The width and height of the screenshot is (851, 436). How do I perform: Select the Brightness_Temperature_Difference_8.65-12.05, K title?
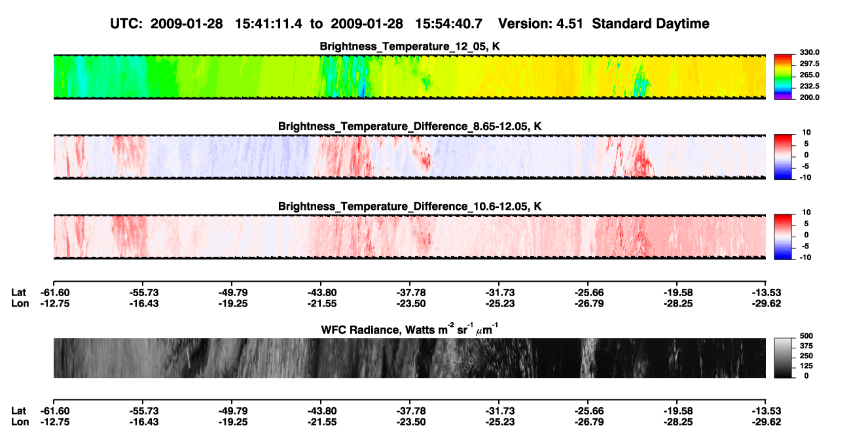(x=410, y=126)
